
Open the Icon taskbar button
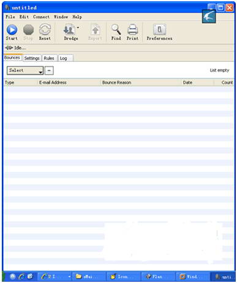pyautogui.click(x=123, y=277)
